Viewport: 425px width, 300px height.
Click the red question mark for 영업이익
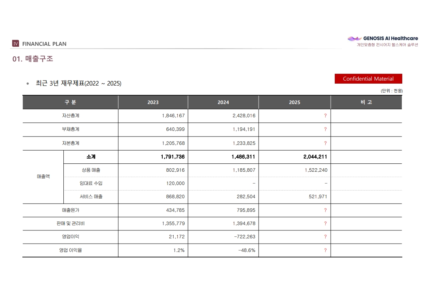pos(325,237)
